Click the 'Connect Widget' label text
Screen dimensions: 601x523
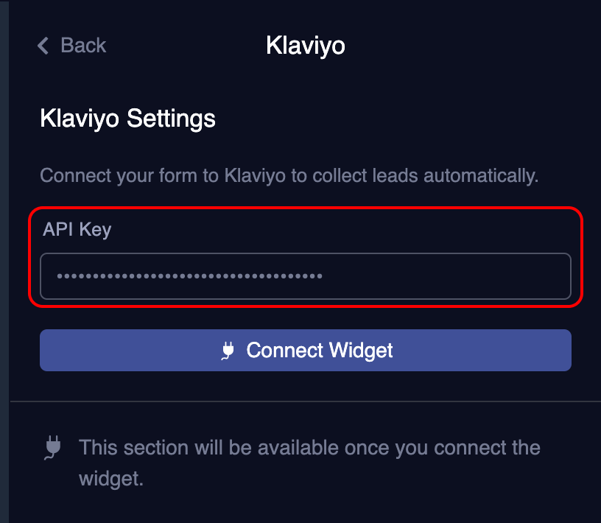click(320, 351)
